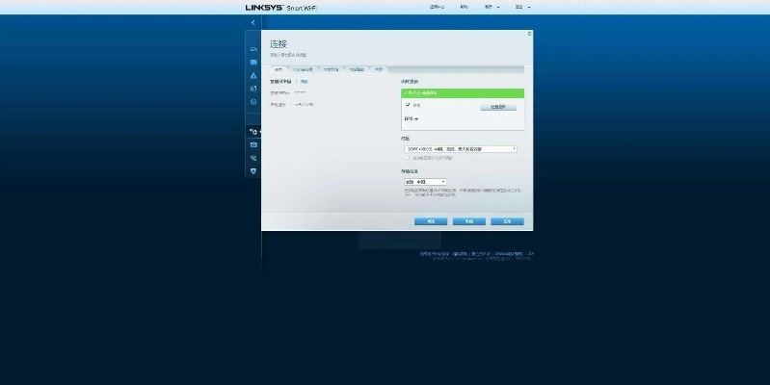The image size is (770, 385).
Task: Open the activity lights dropdown
Action: pos(424,181)
